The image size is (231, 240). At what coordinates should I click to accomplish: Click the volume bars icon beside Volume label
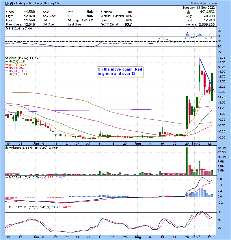coord(7,147)
